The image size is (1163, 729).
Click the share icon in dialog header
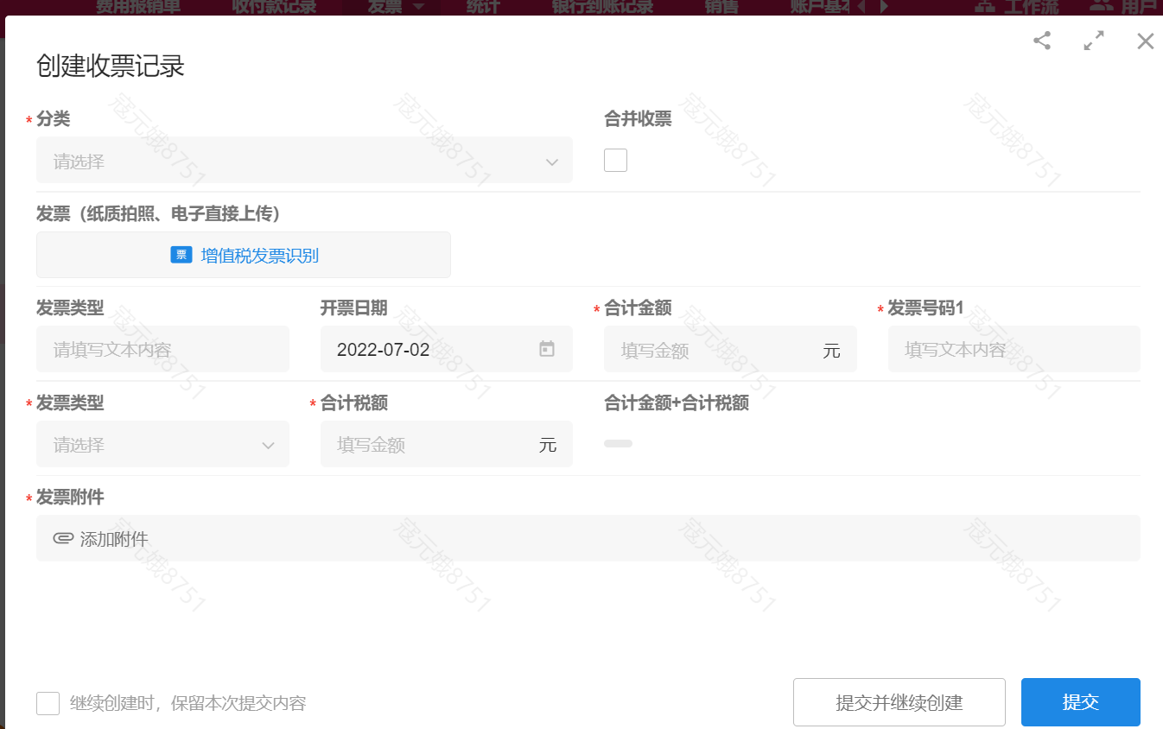coord(1042,41)
